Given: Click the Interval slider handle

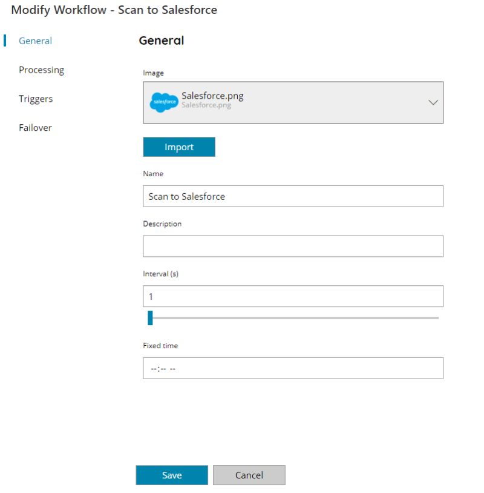Looking at the screenshot, I should 149,316.
